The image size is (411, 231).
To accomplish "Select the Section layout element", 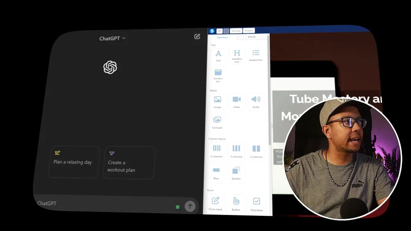I will point(236,173).
